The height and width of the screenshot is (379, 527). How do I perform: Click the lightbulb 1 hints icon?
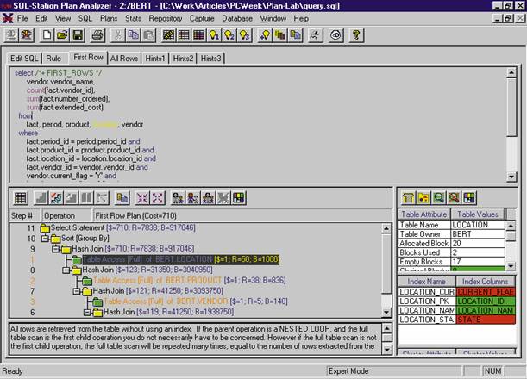(215, 35)
